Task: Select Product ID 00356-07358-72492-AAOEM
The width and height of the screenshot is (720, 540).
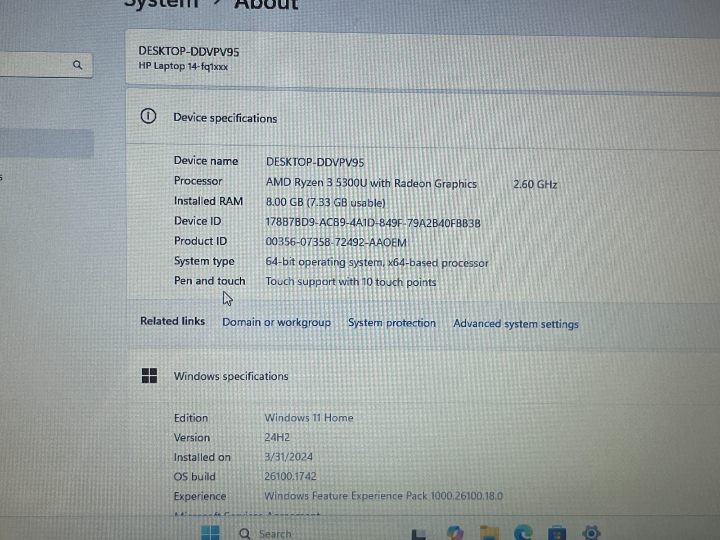Action: click(x=336, y=242)
